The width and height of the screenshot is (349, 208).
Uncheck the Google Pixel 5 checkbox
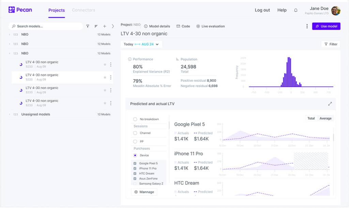[x=135, y=163]
